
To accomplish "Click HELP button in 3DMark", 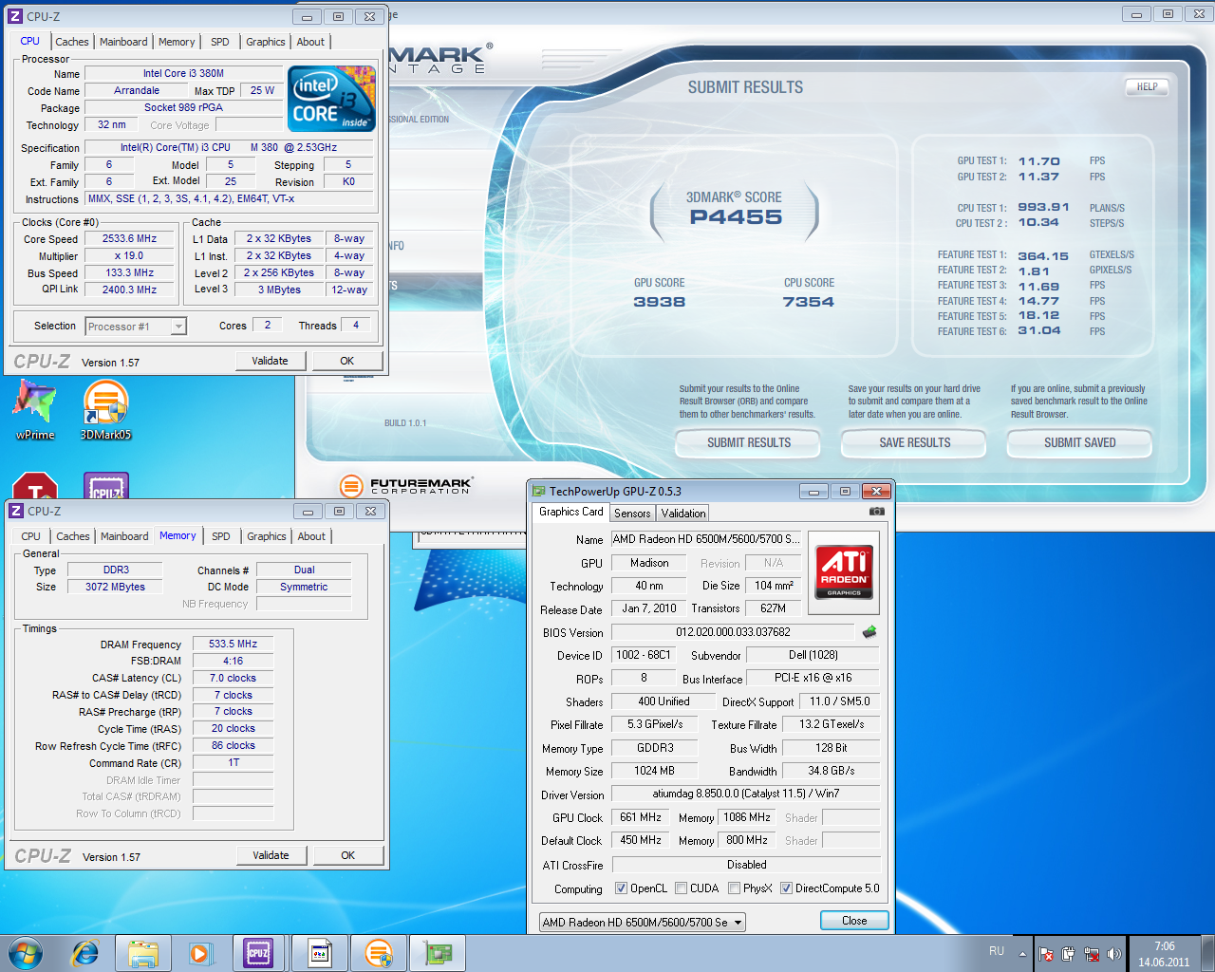I will pos(1147,86).
